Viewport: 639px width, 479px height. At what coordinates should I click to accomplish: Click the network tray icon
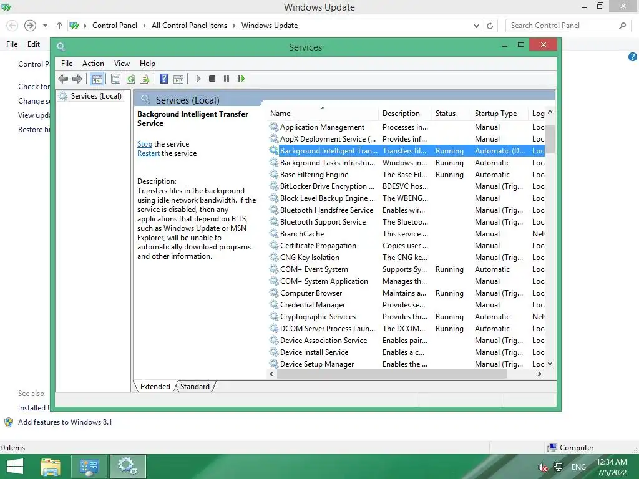pos(557,467)
